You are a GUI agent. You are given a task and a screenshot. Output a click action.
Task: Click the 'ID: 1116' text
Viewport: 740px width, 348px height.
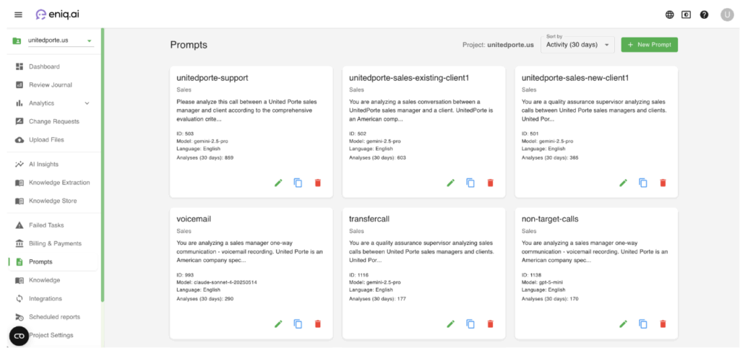coord(358,275)
